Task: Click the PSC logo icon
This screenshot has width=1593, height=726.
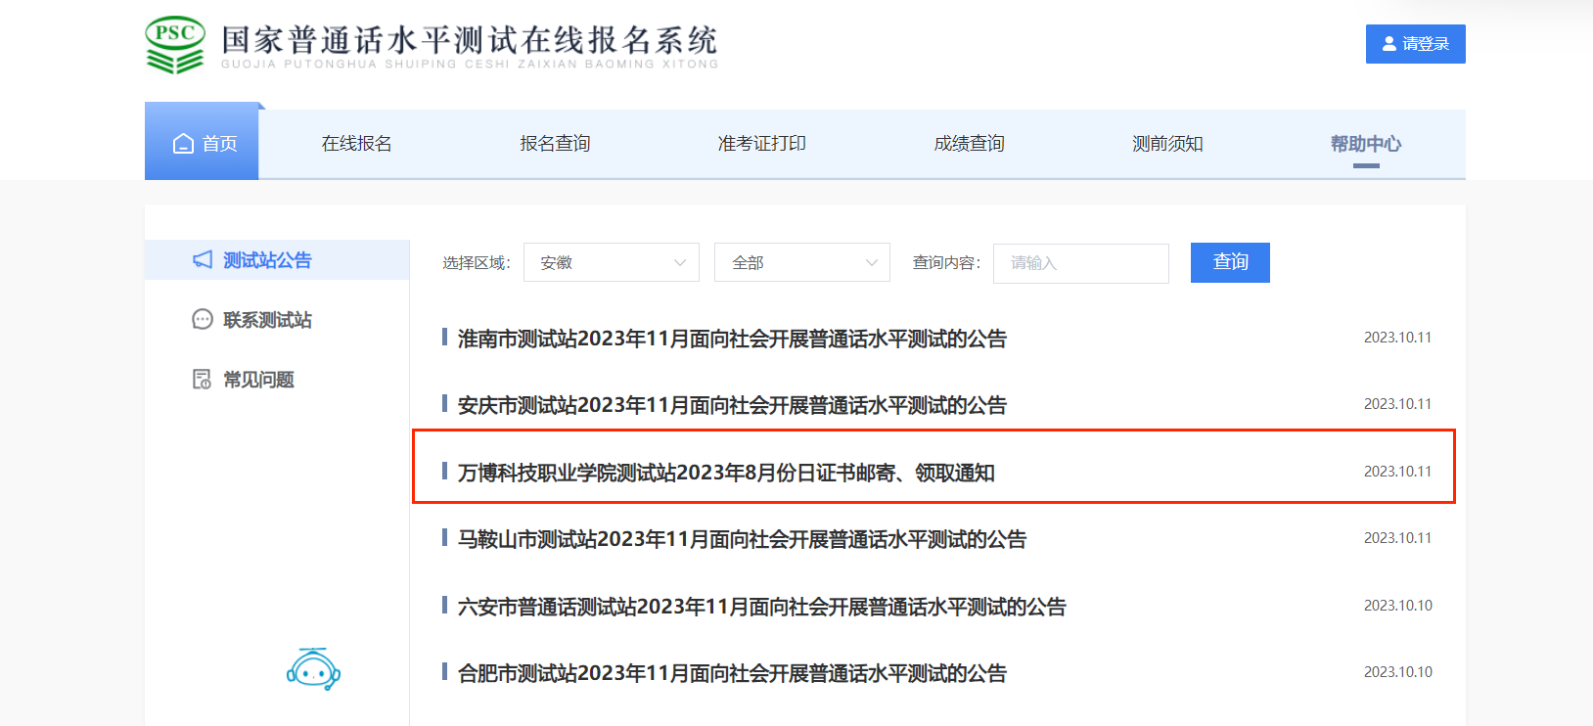Action: pyautogui.click(x=175, y=45)
